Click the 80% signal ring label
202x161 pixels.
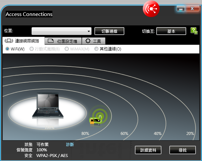coord(85,134)
